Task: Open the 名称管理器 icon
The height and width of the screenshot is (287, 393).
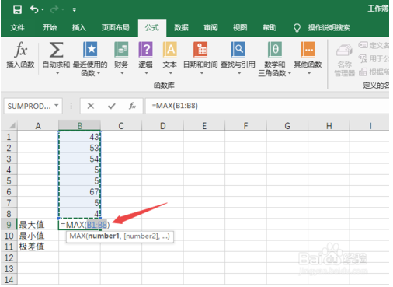Action: (344, 50)
